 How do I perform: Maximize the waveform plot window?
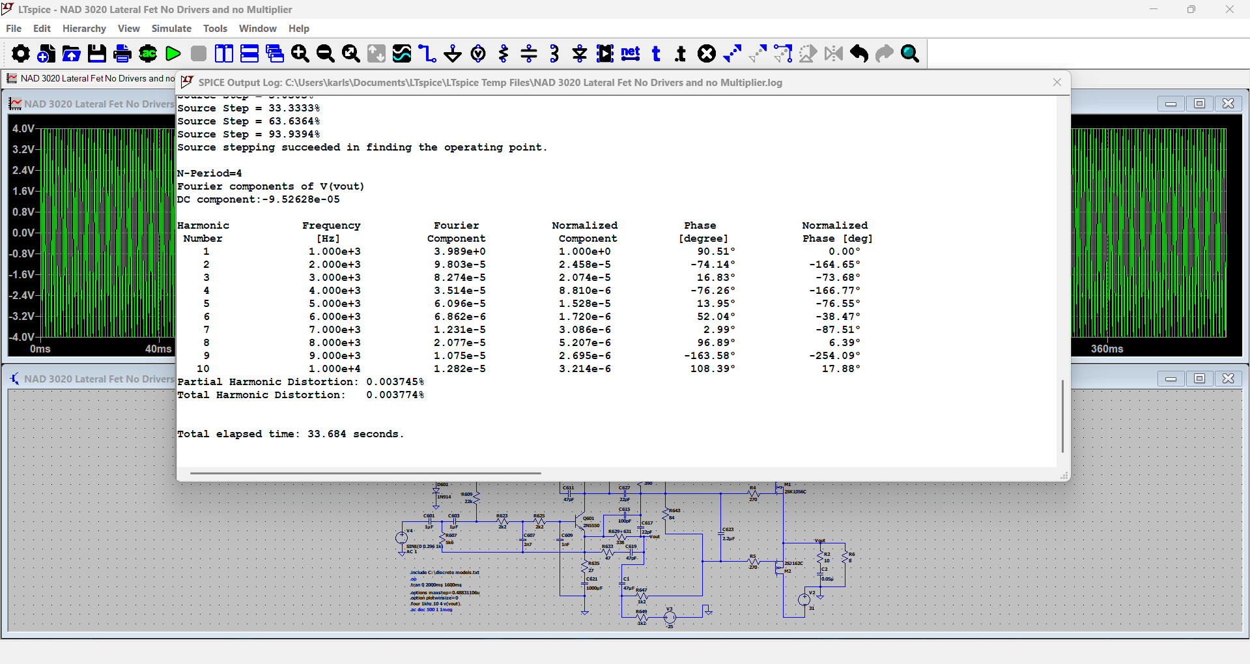pyautogui.click(x=1199, y=104)
